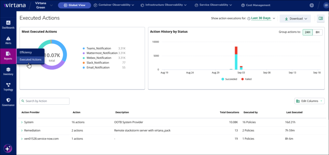Click the 10.08K total executions value
Image resolution: width=329 pixels, height=155 pixels.
coord(234,122)
